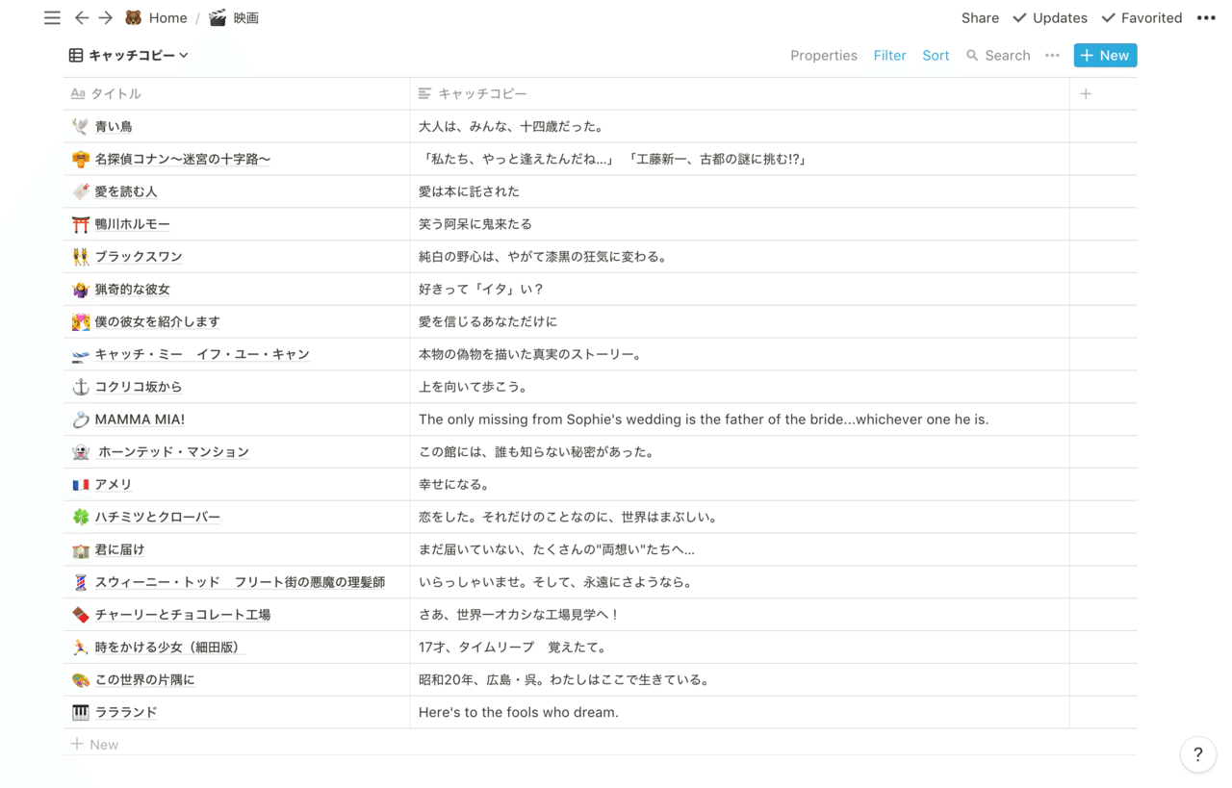The width and height of the screenshot is (1232, 788).
Task: Open the キャッチコピー column header menu
Action: click(739, 93)
